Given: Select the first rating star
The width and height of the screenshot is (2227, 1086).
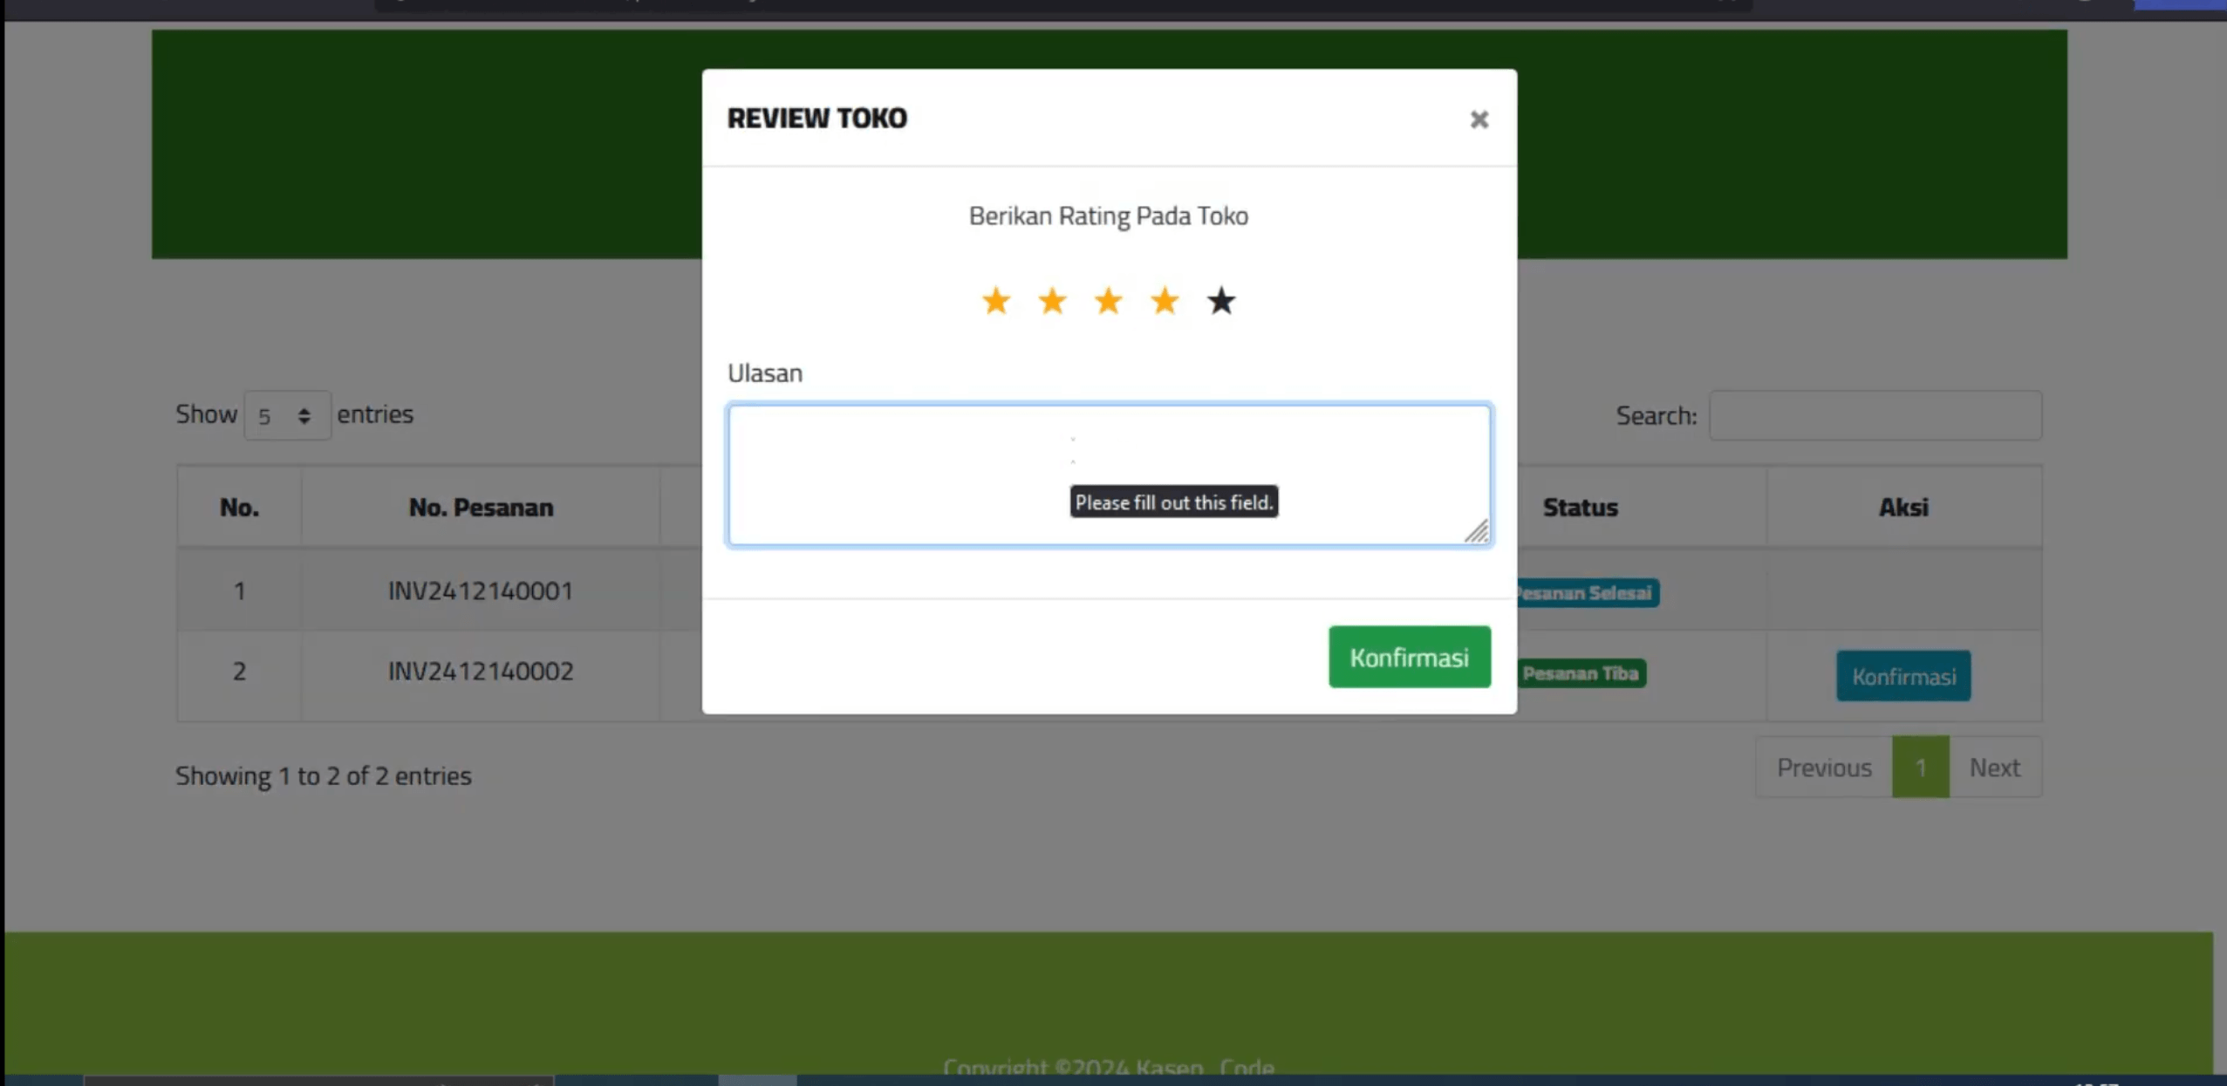Looking at the screenshot, I should [995, 301].
